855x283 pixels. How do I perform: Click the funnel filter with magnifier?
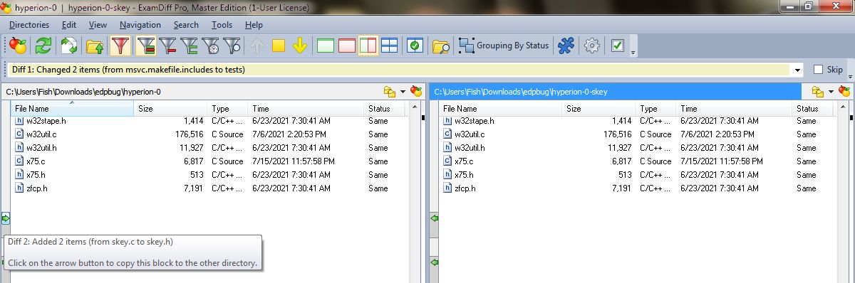pyautogui.click(x=232, y=46)
